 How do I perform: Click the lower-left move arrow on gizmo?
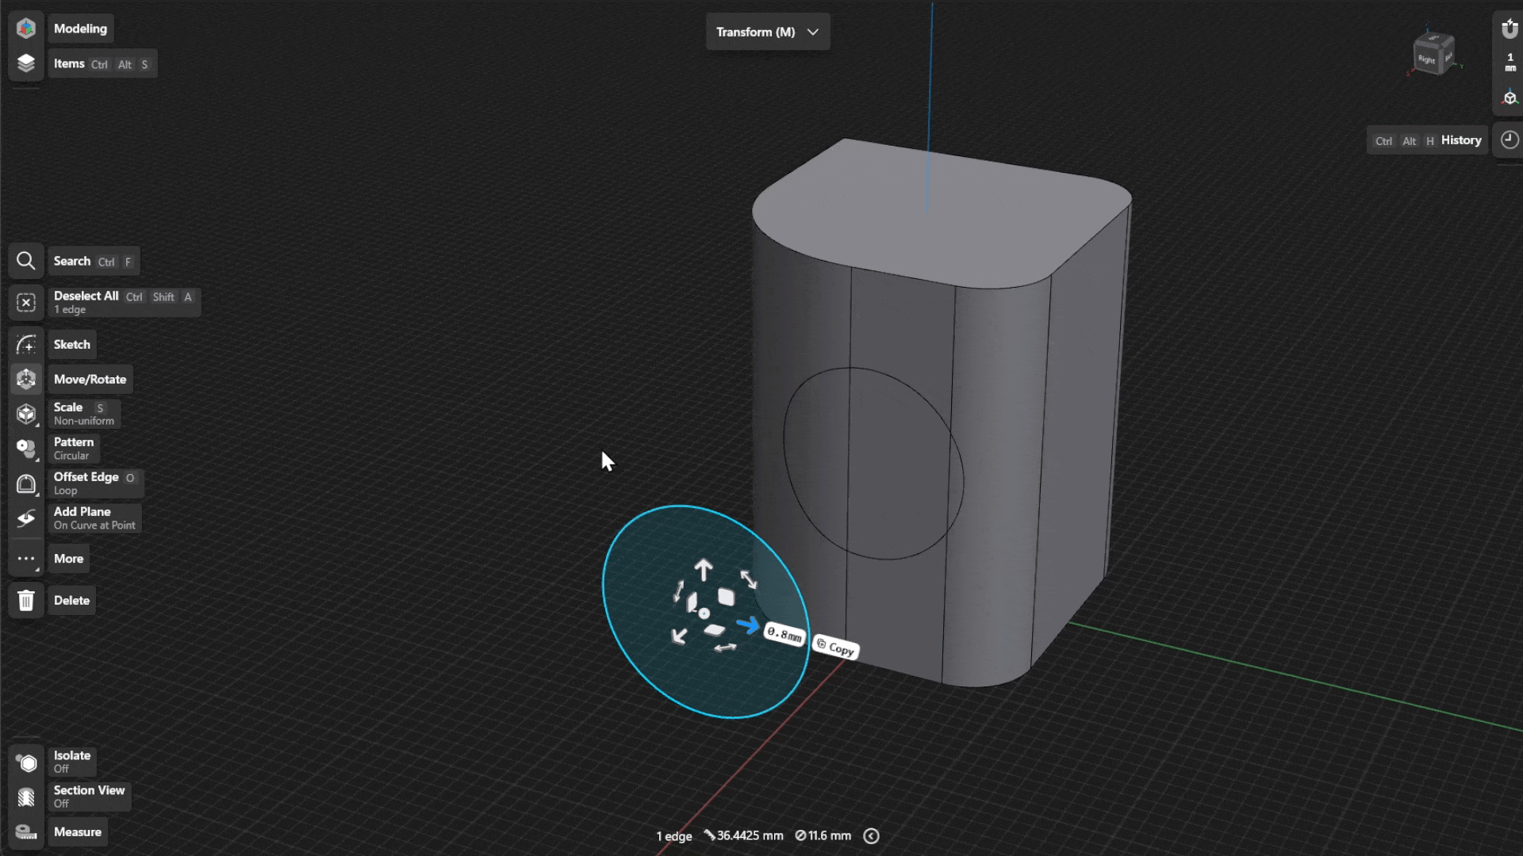(679, 636)
